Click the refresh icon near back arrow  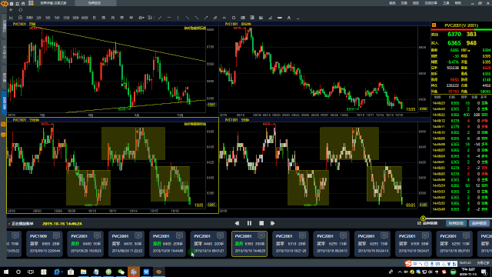(x=21, y=10)
